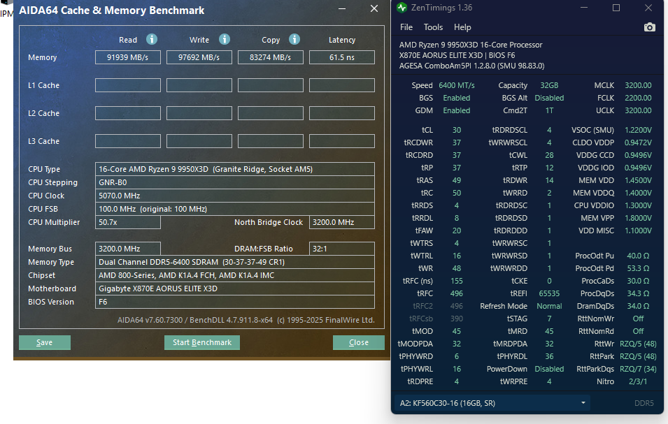The height and width of the screenshot is (424, 668).
Task: Take a screenshot with ZenTimings camera icon
Action: pos(649,27)
